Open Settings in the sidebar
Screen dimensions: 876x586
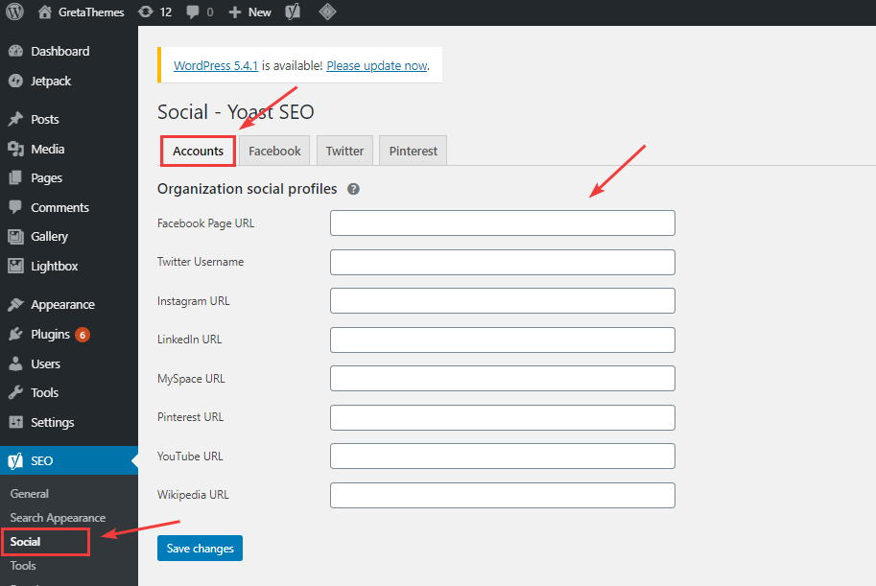(x=53, y=422)
